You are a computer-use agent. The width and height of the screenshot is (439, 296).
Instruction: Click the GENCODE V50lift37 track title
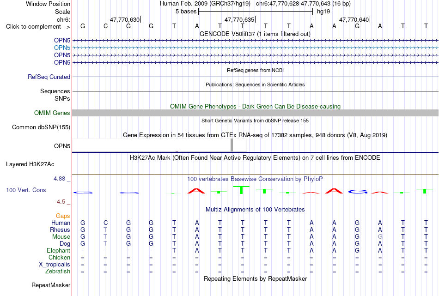click(x=255, y=34)
